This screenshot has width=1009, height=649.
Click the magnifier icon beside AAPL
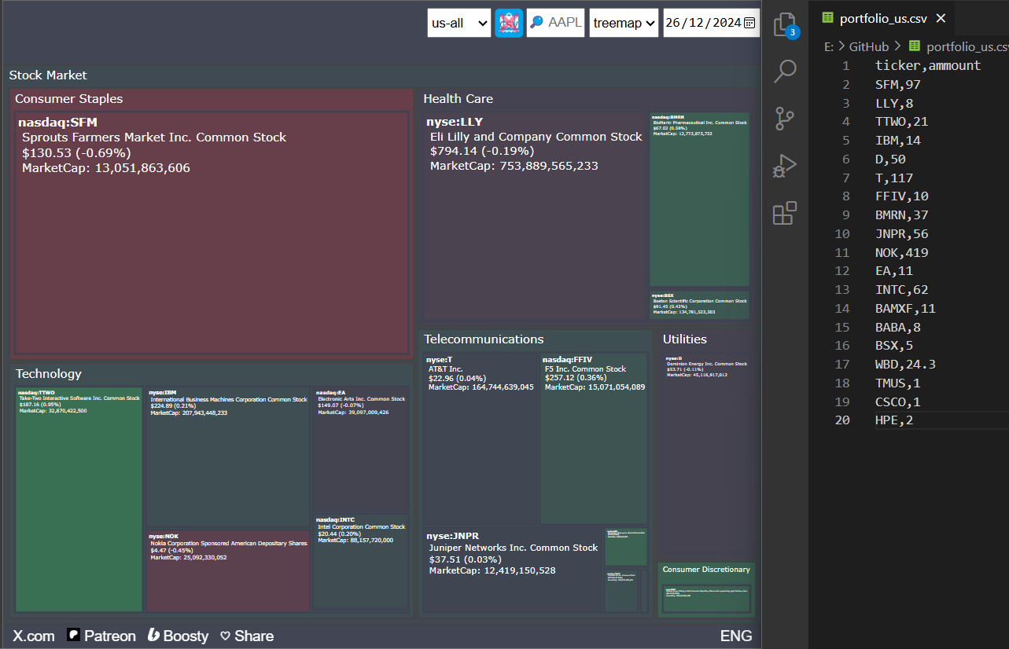(536, 23)
